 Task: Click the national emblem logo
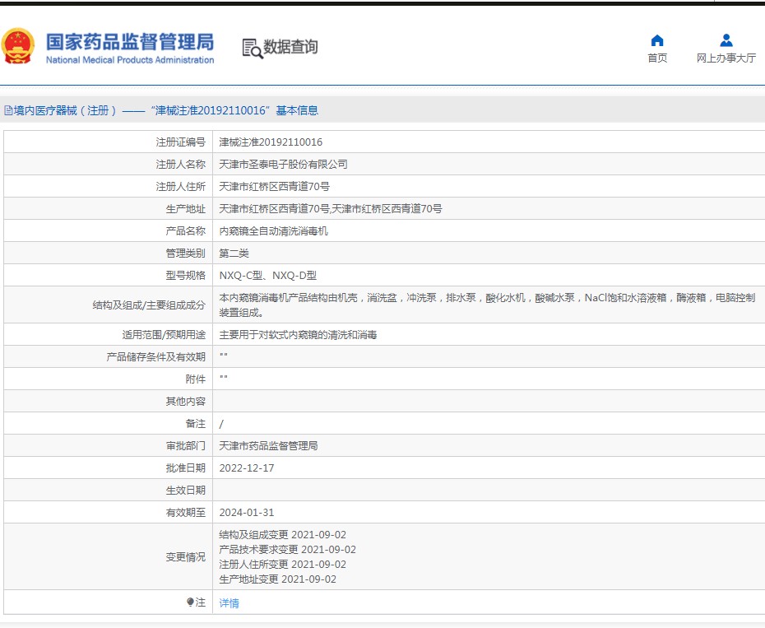coord(18,47)
